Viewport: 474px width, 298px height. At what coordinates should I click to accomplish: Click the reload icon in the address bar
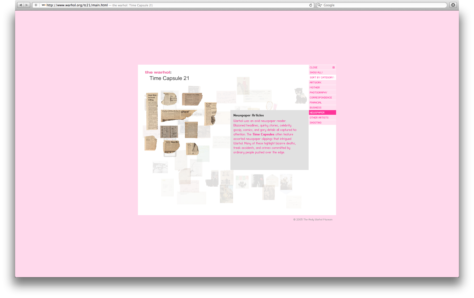coord(310,5)
